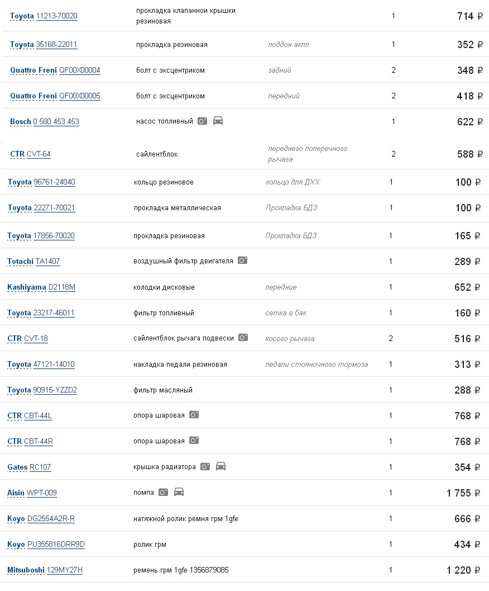Open Koyo DG2554A2R-R part link
Viewport: 489px width, 591px height.
pos(51,519)
